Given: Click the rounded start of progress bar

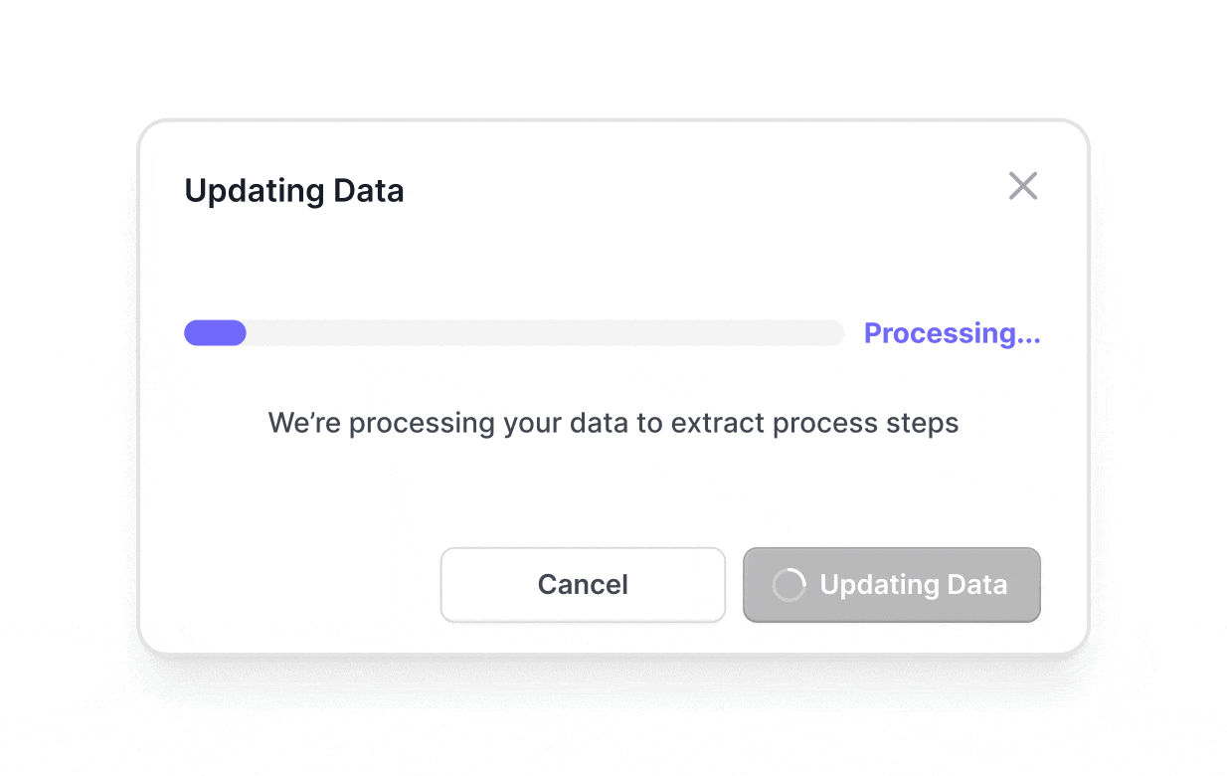Looking at the screenshot, I should (193, 333).
